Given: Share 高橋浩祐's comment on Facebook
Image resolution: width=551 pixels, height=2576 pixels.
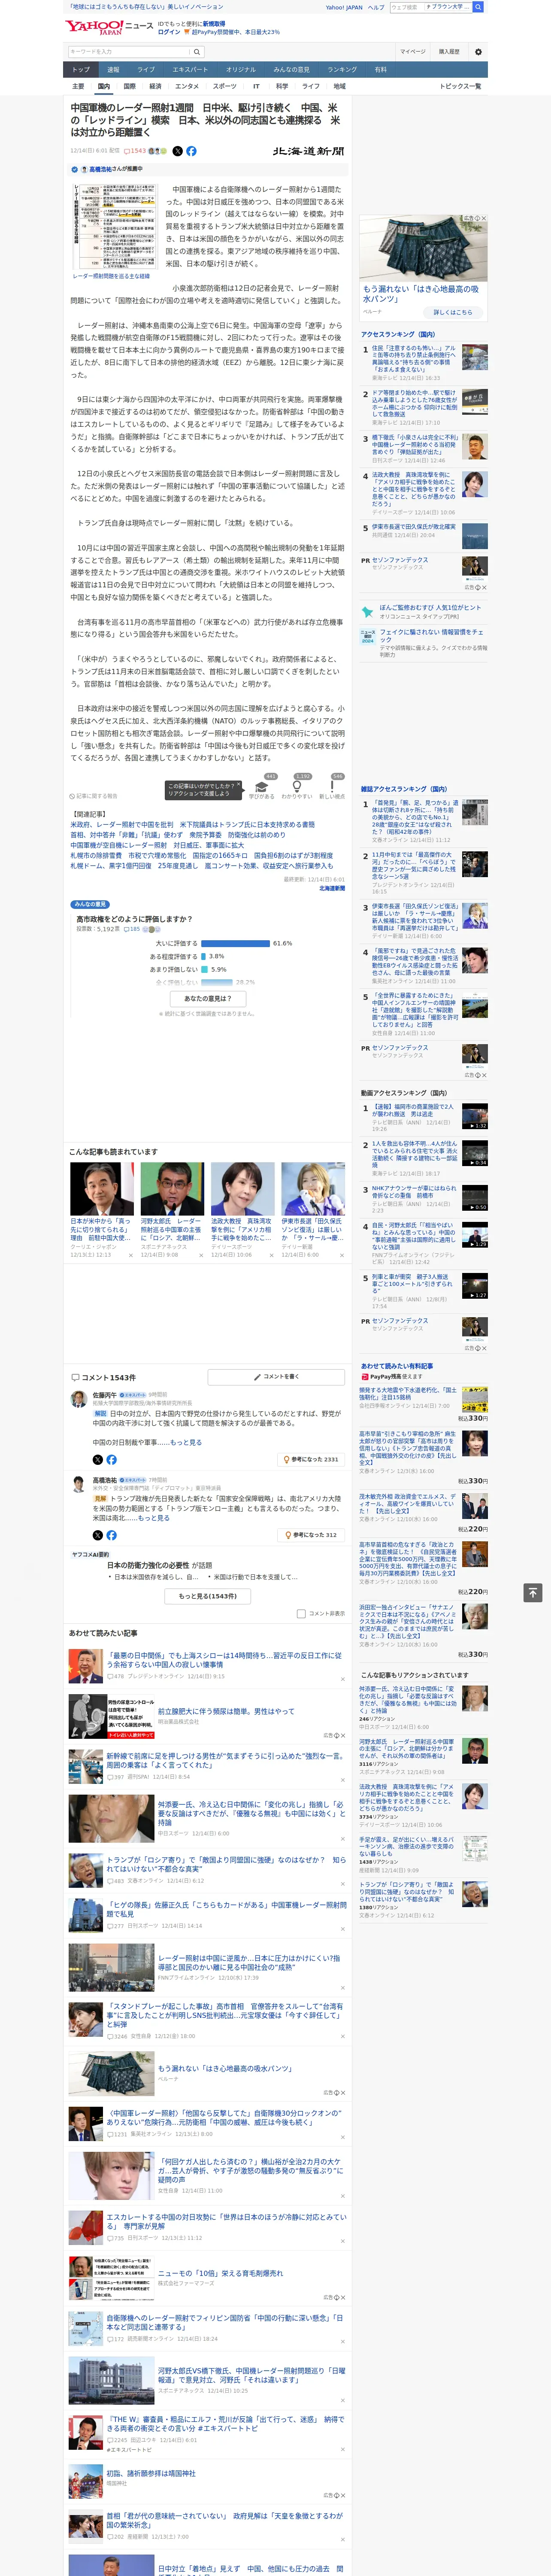Looking at the screenshot, I should tap(111, 1535).
